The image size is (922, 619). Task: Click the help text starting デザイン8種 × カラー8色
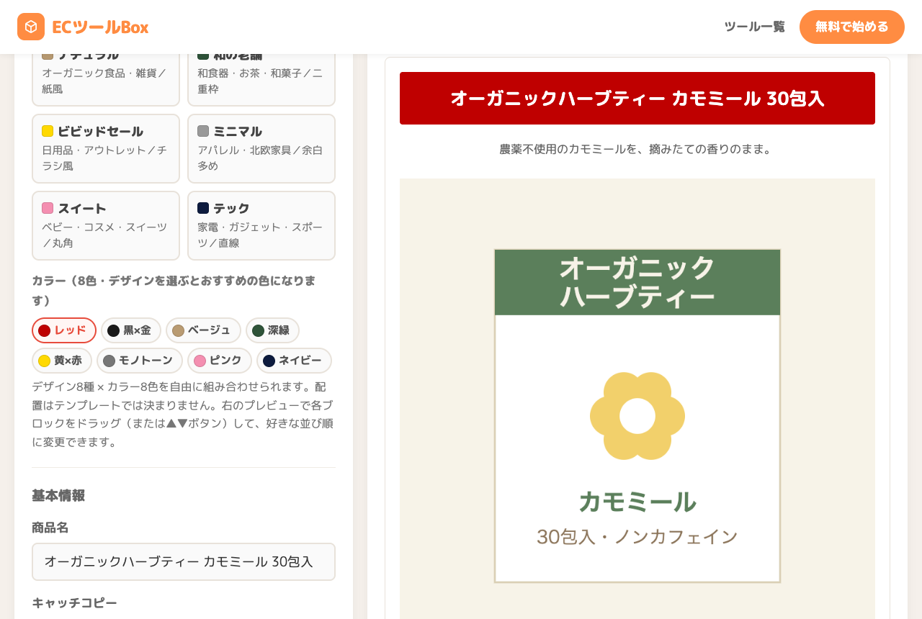point(184,414)
